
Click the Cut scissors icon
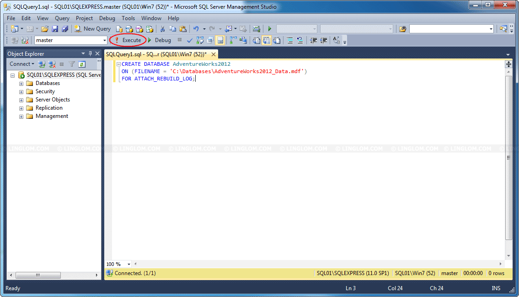tap(162, 29)
